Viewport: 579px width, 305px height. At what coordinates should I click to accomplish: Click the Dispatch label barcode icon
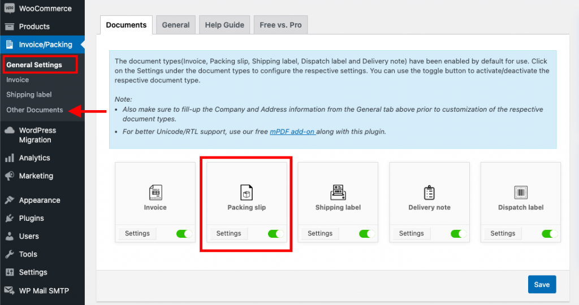pos(521,192)
